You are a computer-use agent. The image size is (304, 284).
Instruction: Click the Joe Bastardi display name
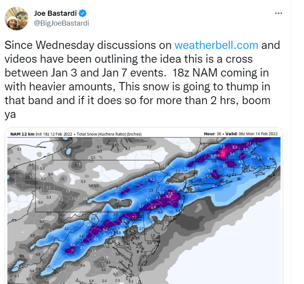click(55, 13)
